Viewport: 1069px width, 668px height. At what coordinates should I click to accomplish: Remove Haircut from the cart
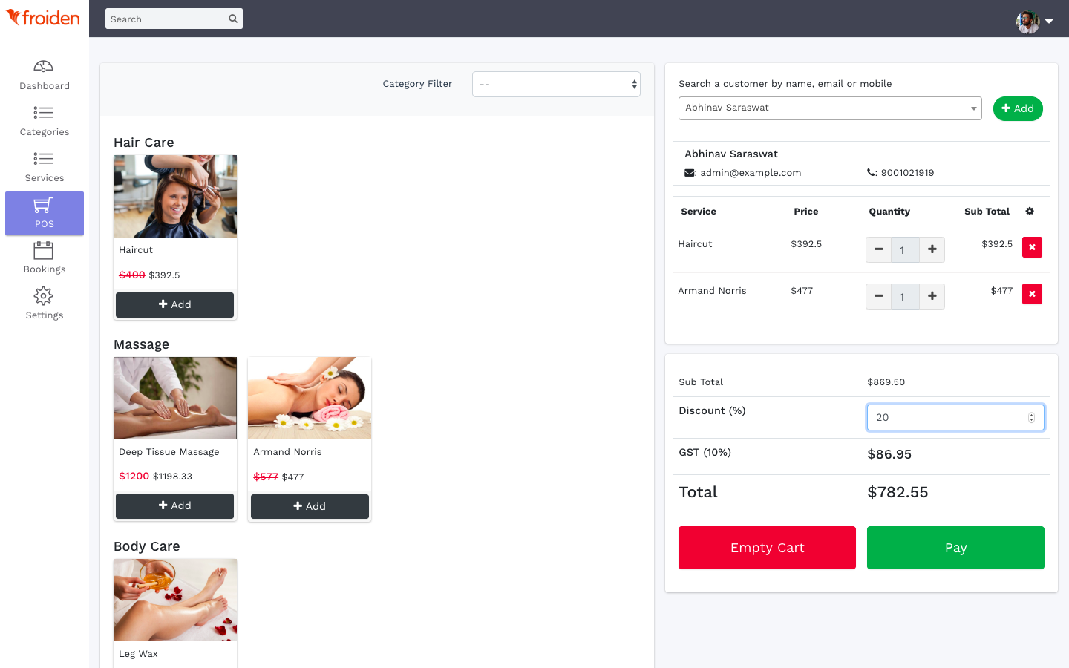click(1032, 247)
